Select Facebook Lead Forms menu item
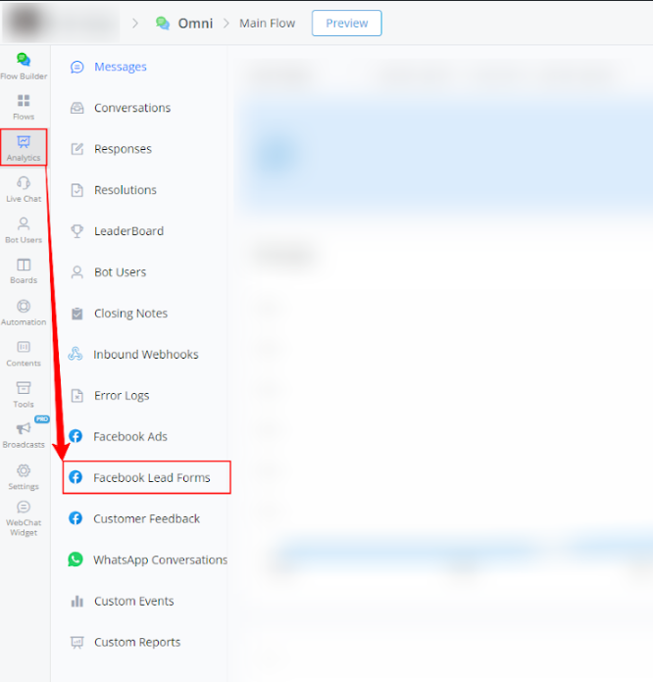 [151, 477]
